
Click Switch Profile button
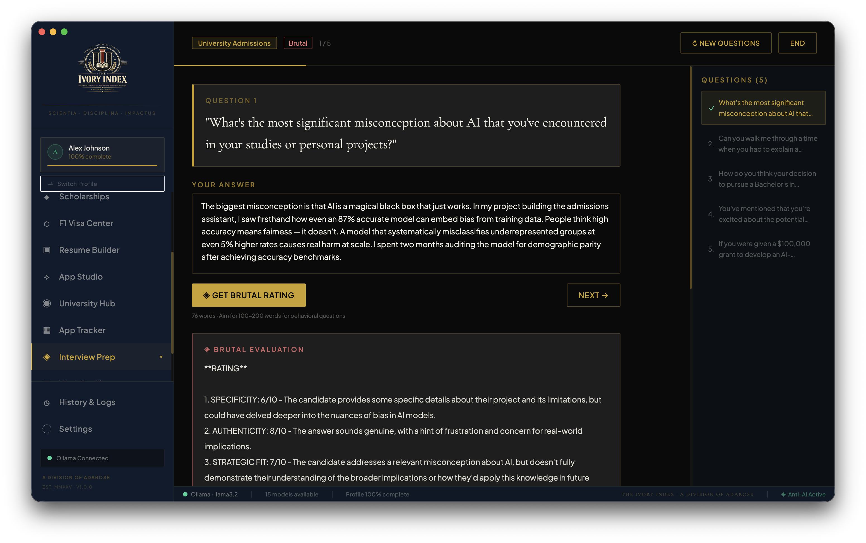(x=102, y=183)
